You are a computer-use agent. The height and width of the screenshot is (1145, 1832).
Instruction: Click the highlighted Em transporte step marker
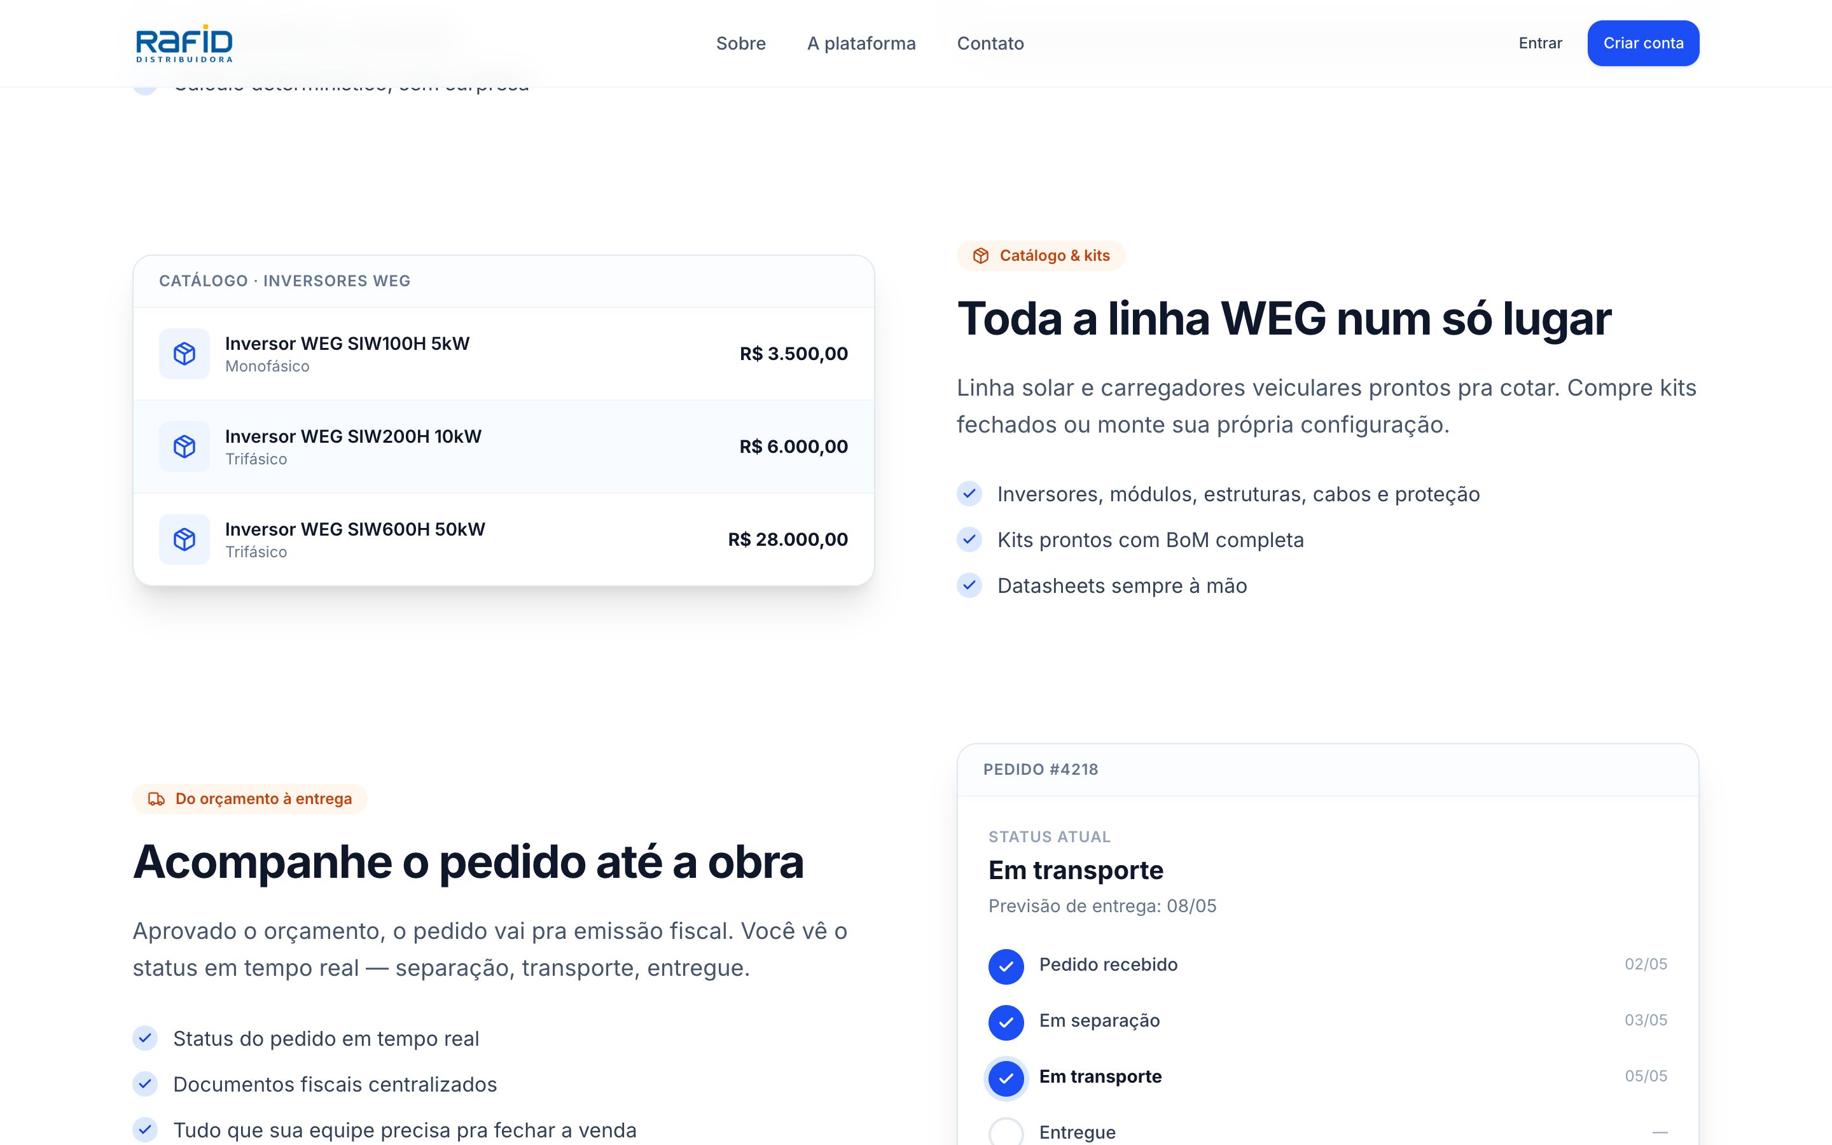pos(1006,1078)
